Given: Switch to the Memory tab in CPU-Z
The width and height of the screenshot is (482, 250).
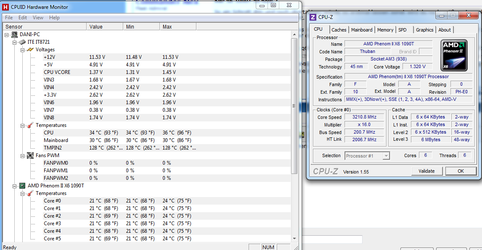Looking at the screenshot, I should (x=385, y=30).
